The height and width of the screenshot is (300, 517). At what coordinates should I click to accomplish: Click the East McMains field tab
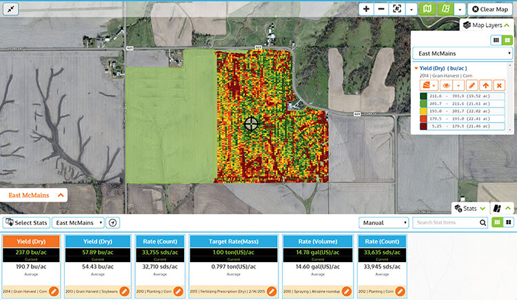click(x=34, y=195)
